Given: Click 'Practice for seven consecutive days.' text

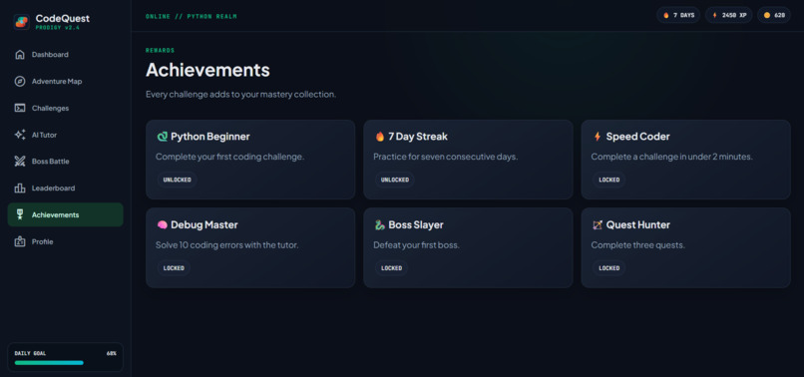Looking at the screenshot, I should pyautogui.click(x=446, y=157).
